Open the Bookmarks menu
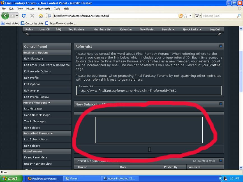The width and height of the screenshot is (243, 182). [x=44, y=8]
